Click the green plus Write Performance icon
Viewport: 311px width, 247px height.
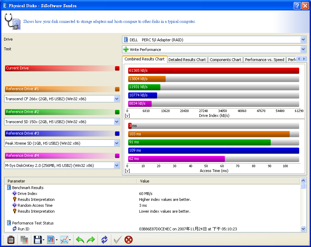pos(126,49)
